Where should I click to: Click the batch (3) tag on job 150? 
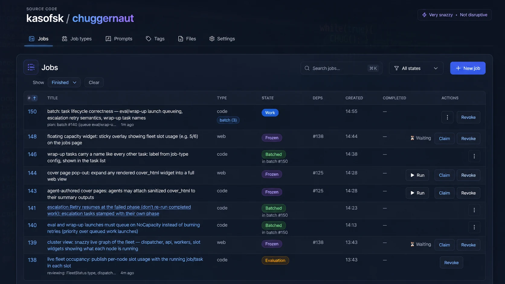pyautogui.click(x=228, y=120)
